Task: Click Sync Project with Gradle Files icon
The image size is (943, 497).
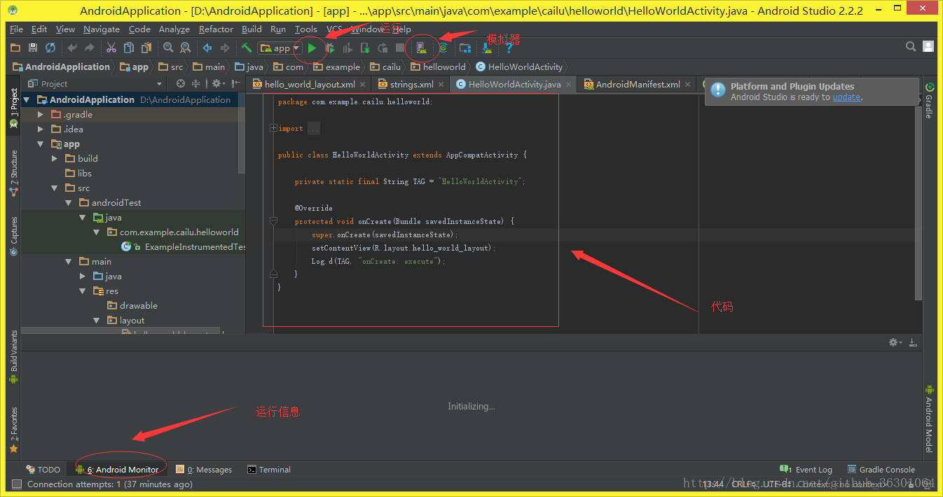Action: (443, 48)
